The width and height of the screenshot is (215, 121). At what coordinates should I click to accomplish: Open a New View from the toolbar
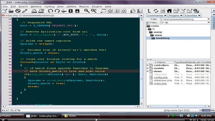(103, 11)
